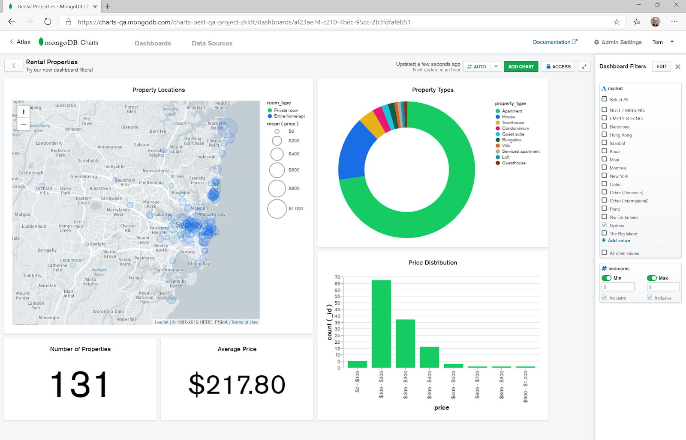Open the auto-refresh options dropdown arrow
The width and height of the screenshot is (686, 440).
pyautogui.click(x=496, y=66)
